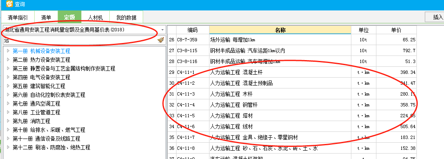Screen dimensions: 444x159
Task: Expand 第五册 建筑智能化工程
Action: (x=8, y=86)
